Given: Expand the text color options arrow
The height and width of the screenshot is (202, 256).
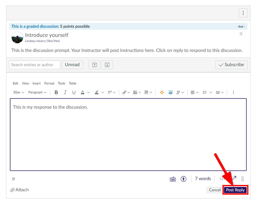Looking at the screenshot, I should click(x=89, y=93).
